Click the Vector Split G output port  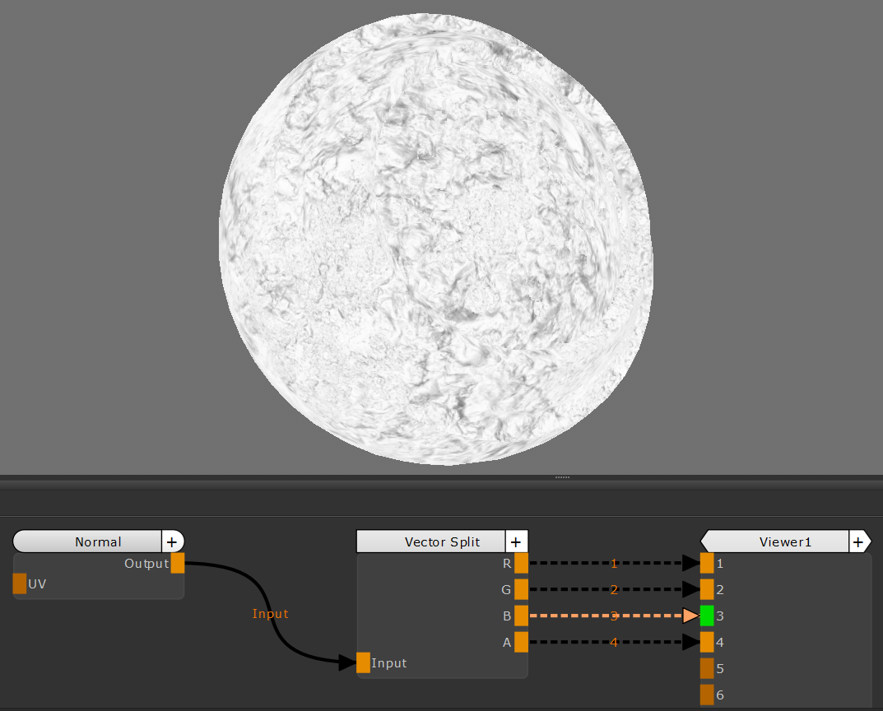tap(521, 589)
